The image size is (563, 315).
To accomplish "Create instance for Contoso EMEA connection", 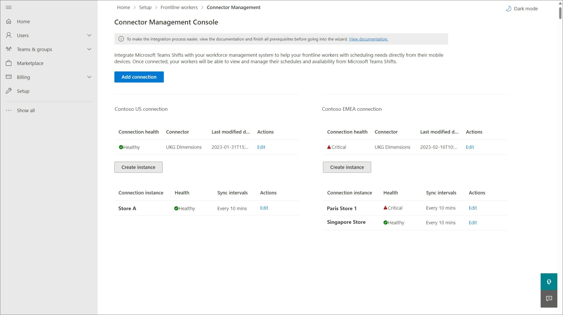I will click(347, 167).
